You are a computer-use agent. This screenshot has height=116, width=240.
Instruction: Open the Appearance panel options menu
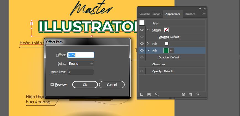point(204,14)
